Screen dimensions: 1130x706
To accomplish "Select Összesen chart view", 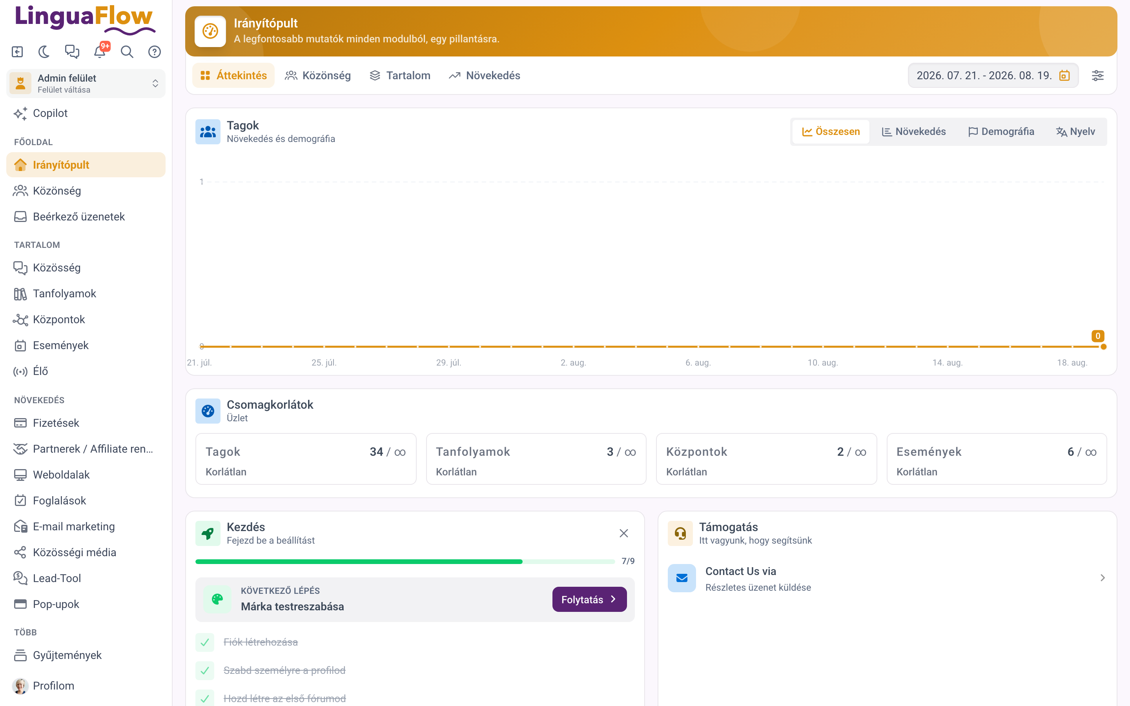I will coord(831,132).
